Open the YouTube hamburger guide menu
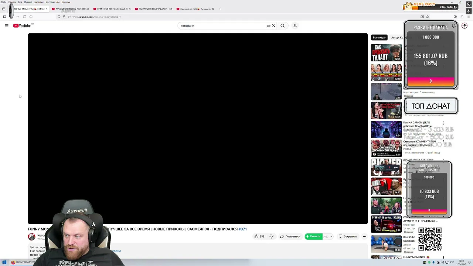 (6, 25)
